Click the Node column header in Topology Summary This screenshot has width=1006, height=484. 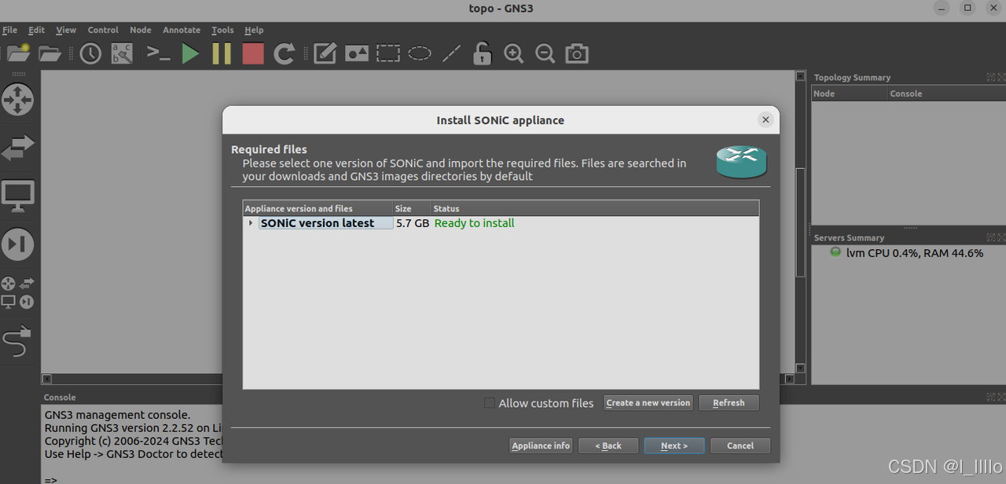pos(850,93)
